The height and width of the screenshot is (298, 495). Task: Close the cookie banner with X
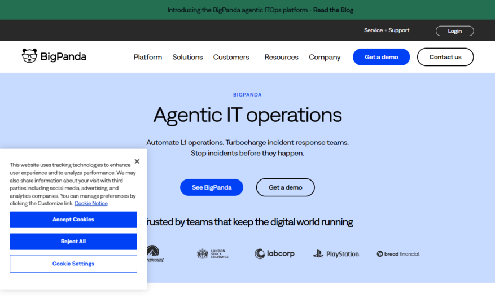137,161
